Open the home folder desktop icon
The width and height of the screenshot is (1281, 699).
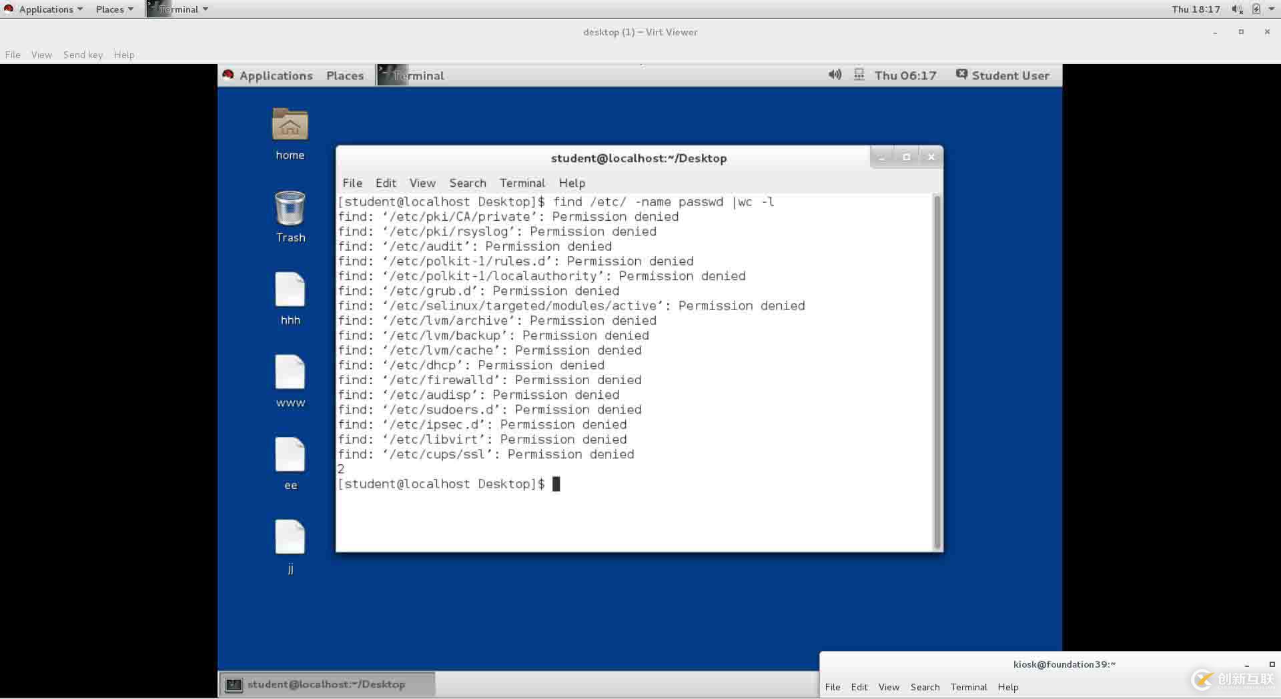click(x=290, y=125)
